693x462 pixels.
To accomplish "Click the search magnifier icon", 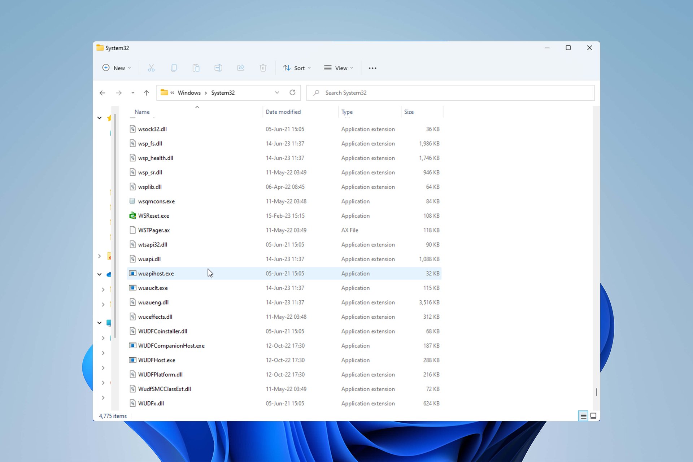I will click(x=316, y=93).
